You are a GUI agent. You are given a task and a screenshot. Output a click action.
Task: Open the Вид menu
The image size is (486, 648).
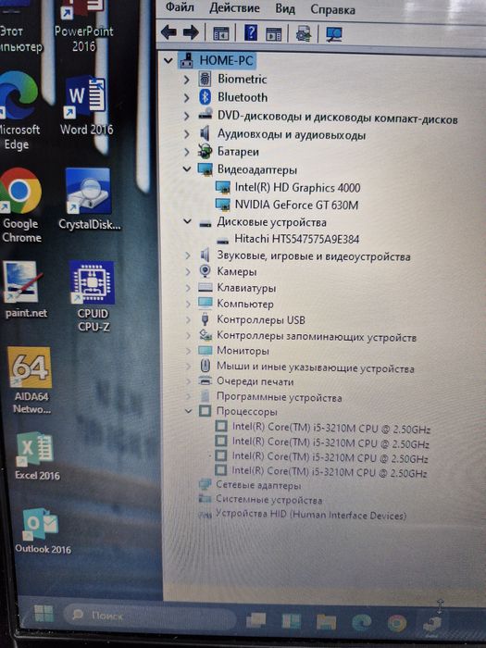pyautogui.click(x=285, y=8)
